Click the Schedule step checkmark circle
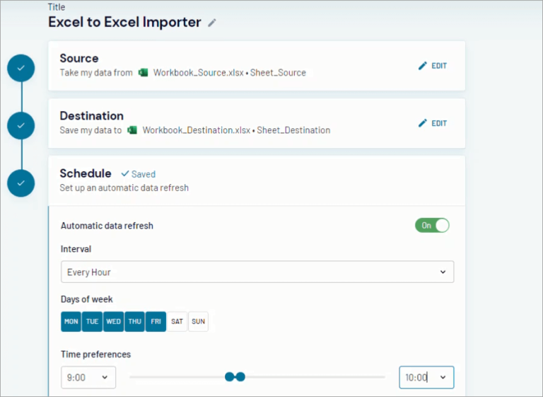This screenshot has height=397, width=543. (x=21, y=183)
